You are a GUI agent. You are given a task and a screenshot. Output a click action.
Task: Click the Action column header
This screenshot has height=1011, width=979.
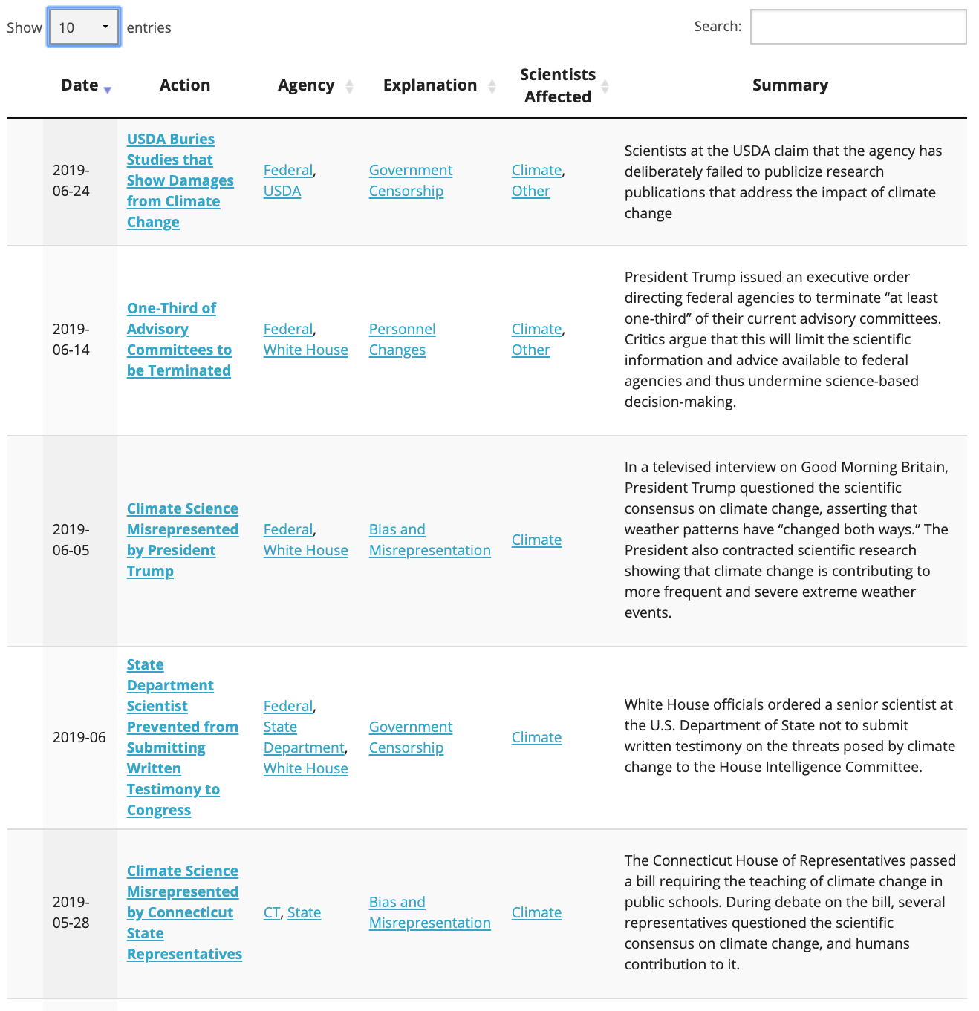click(185, 85)
